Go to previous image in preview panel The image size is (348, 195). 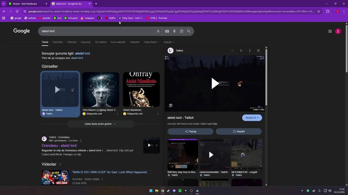tap(232, 51)
